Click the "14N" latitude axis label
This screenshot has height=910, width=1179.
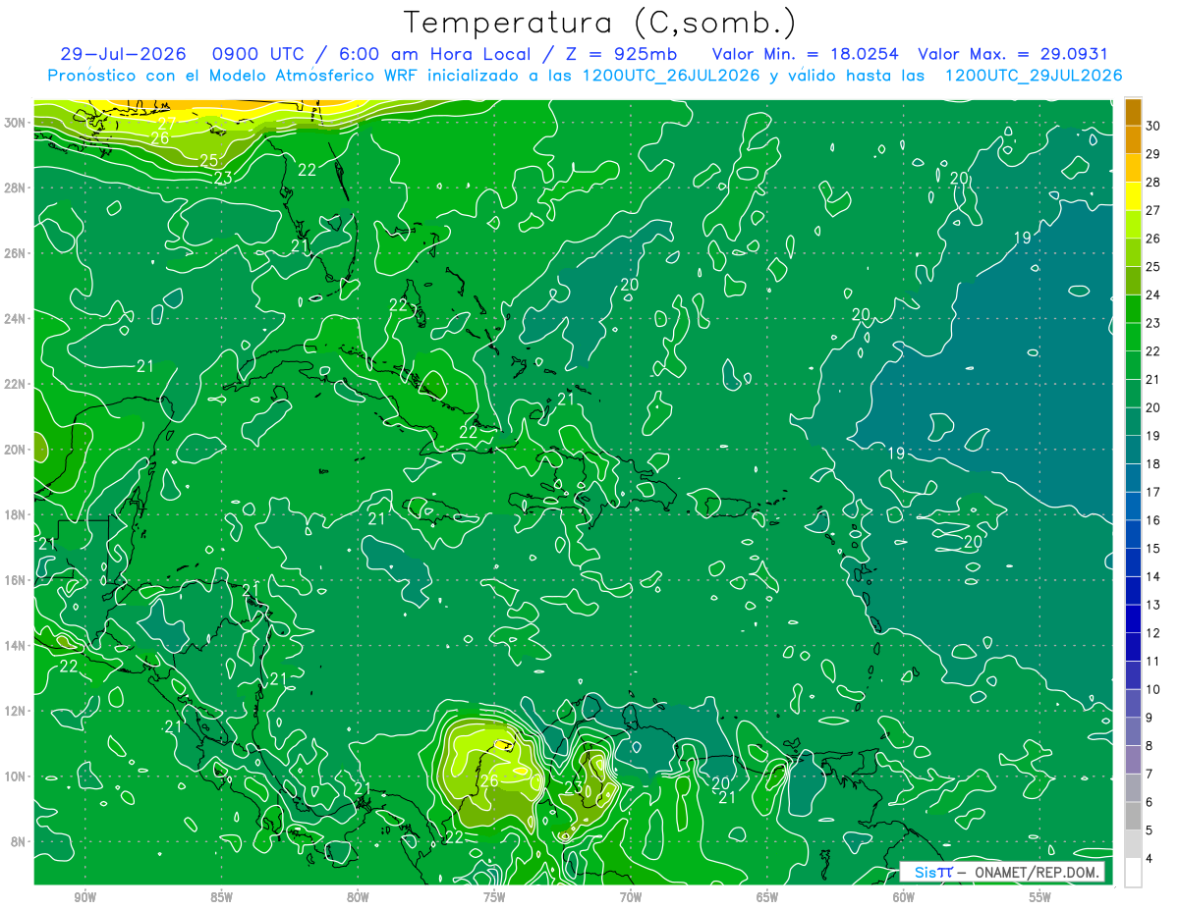point(15,646)
